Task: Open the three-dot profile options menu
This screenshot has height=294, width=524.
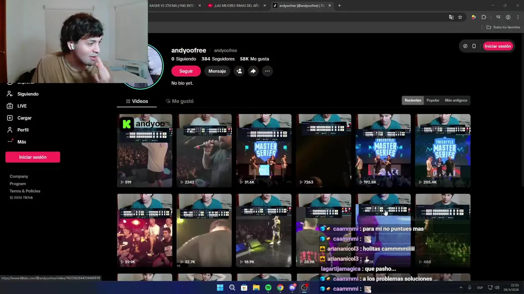Action: click(267, 71)
